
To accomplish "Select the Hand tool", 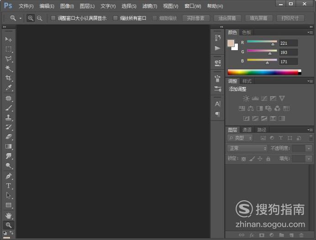I will pyautogui.click(x=9, y=216).
